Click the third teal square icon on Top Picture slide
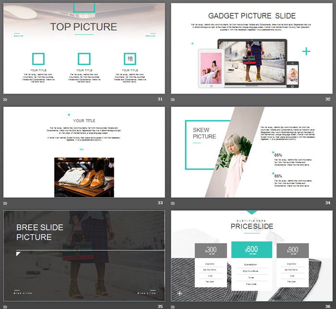Viewport: 336px width, 309px height. [130, 59]
